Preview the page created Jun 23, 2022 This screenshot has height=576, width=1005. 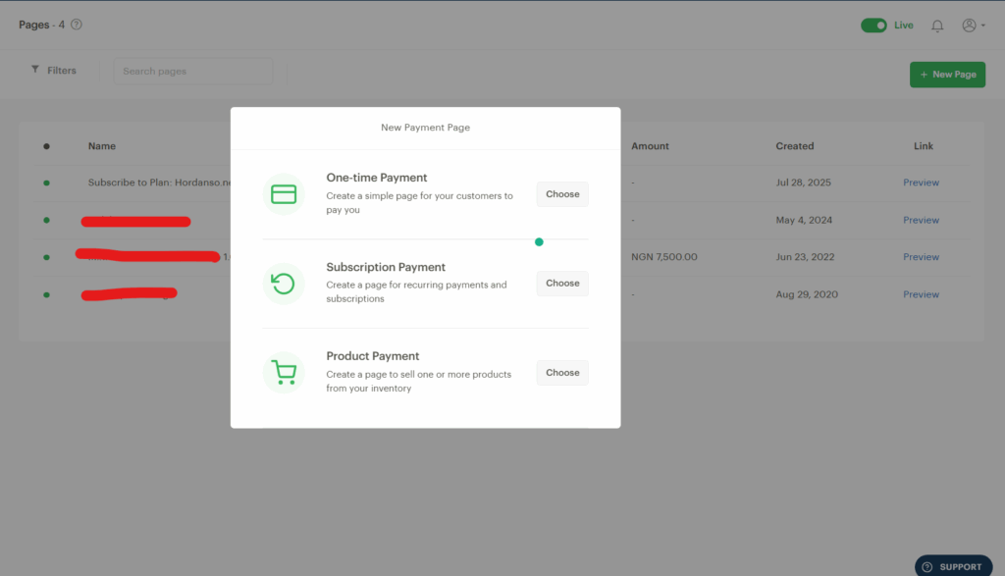click(x=921, y=257)
